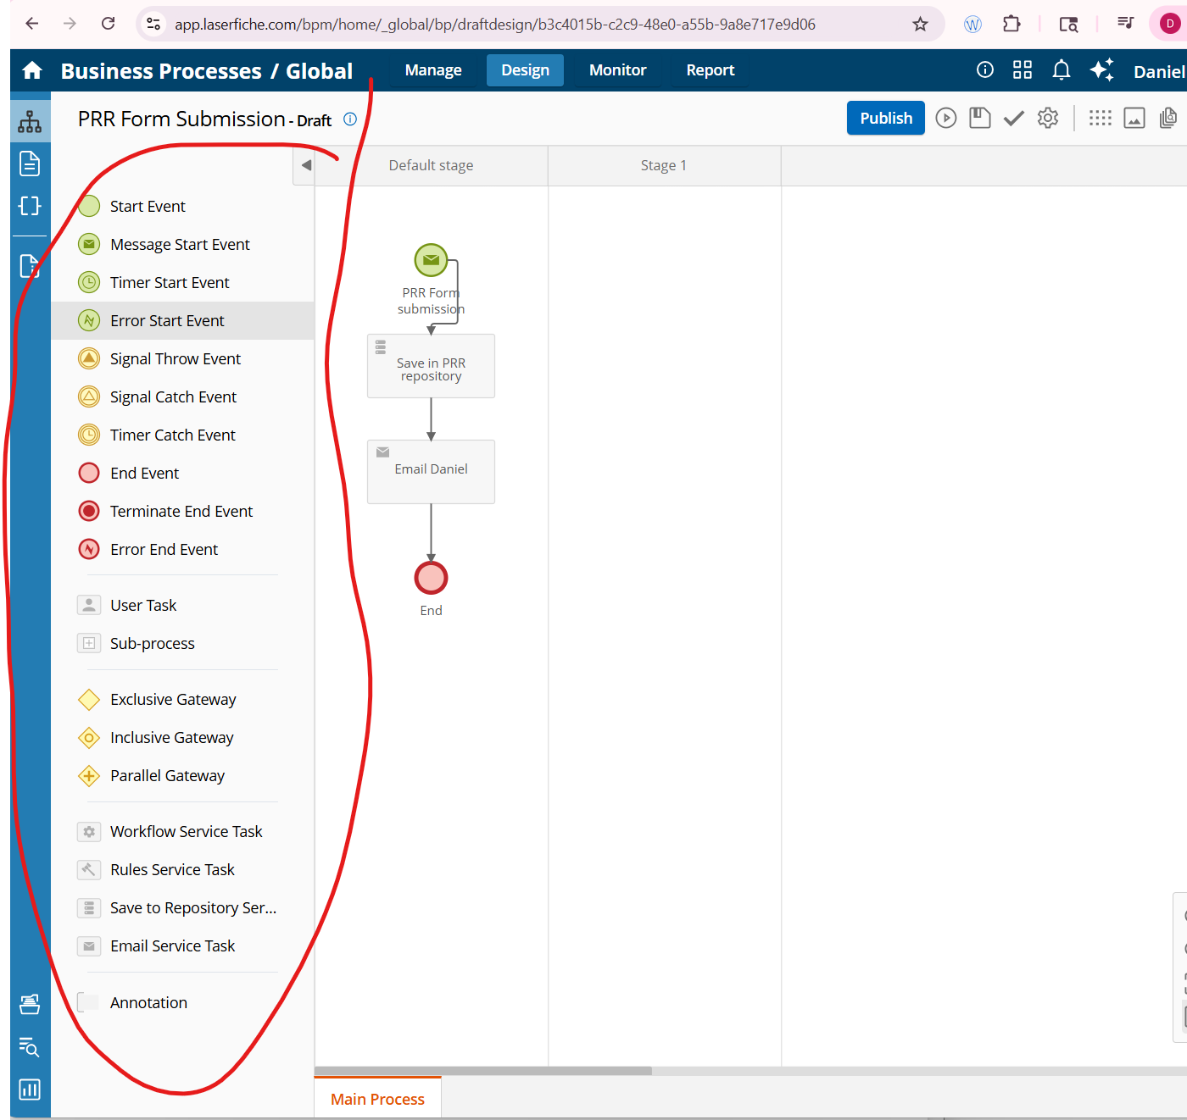Toggle the canvas grid dots icon
The height and width of the screenshot is (1120, 1187).
click(x=1101, y=118)
